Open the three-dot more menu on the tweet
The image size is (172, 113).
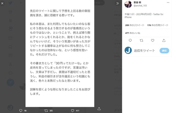click(x=168, y=2)
